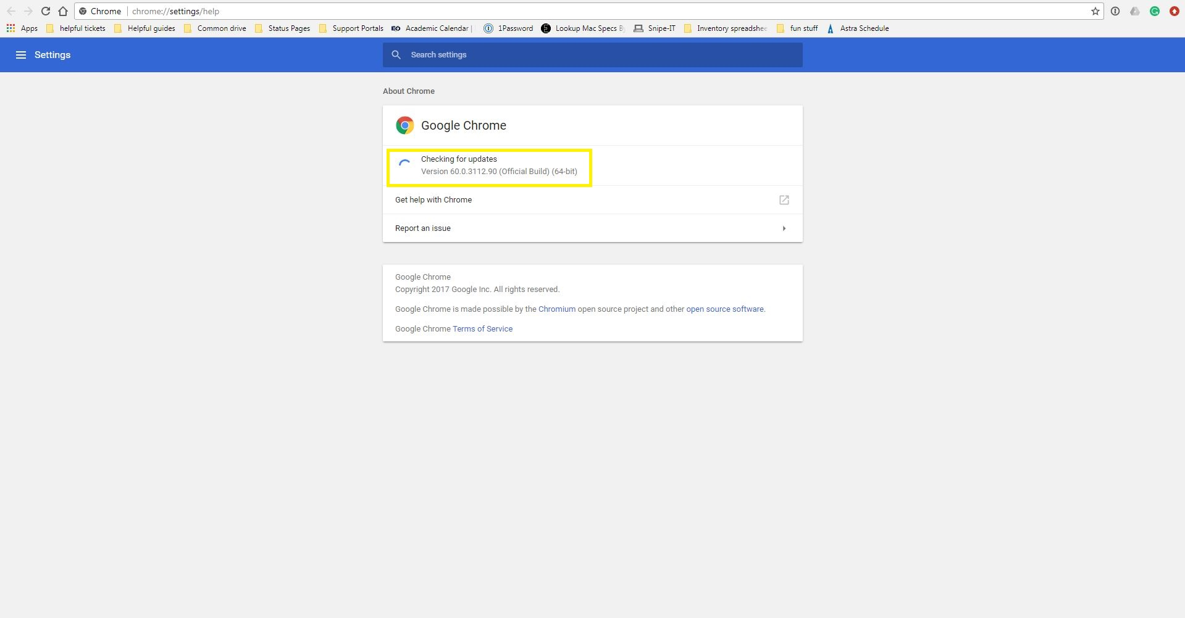Click the Grammarly extension icon
The height and width of the screenshot is (618, 1185).
tap(1155, 11)
